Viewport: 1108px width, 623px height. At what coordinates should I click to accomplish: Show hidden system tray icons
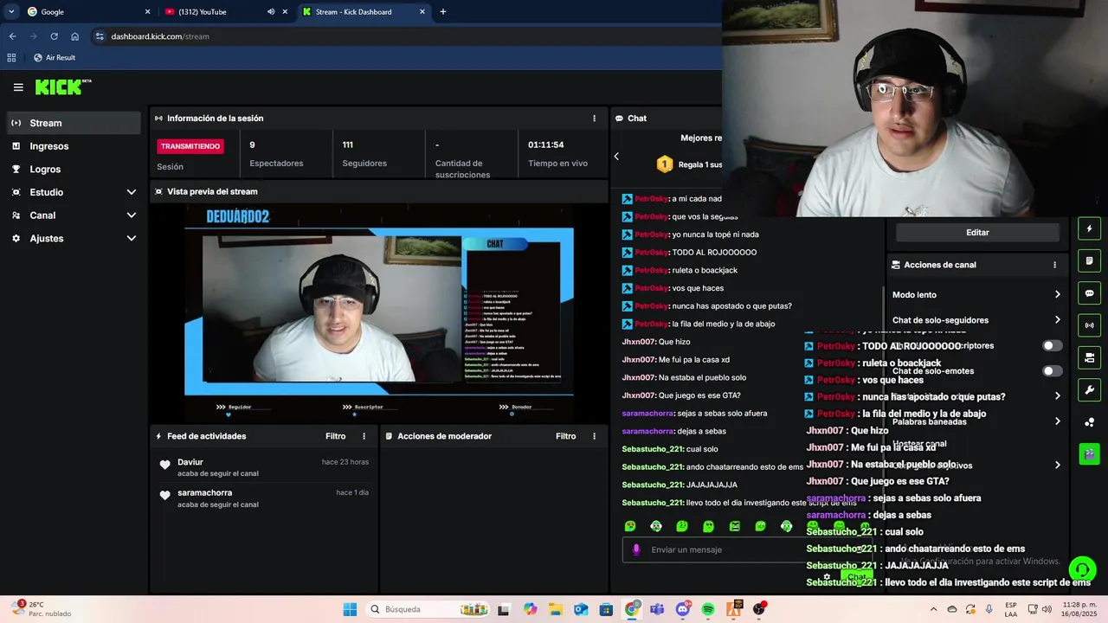933,609
